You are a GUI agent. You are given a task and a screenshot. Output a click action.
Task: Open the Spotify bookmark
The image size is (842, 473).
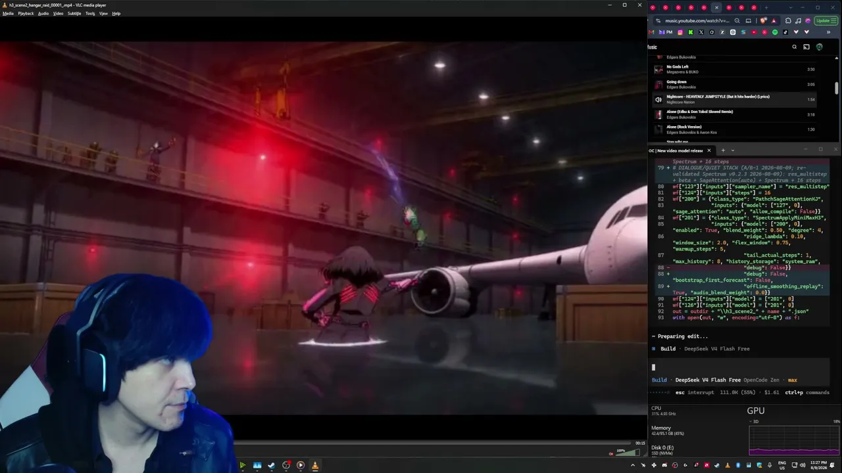775,32
